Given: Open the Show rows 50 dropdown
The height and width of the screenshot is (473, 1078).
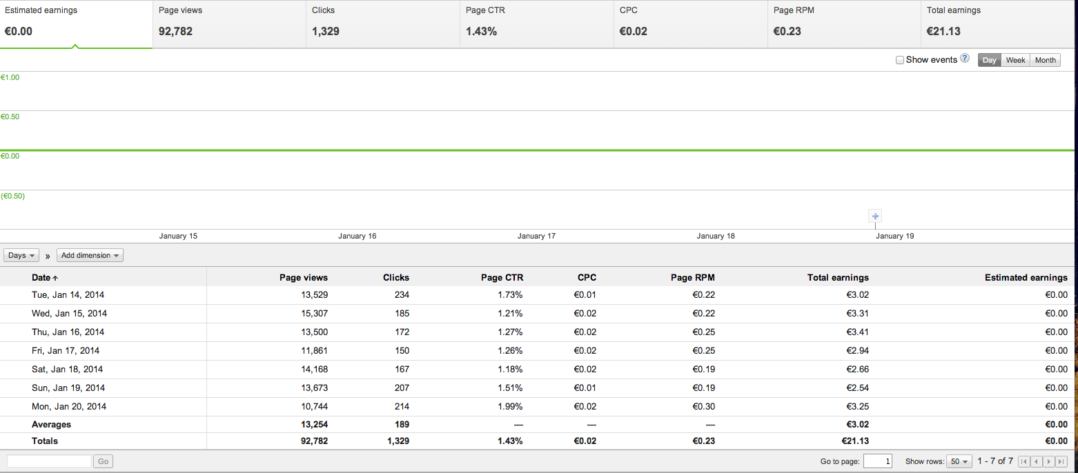Looking at the screenshot, I should click(x=959, y=461).
